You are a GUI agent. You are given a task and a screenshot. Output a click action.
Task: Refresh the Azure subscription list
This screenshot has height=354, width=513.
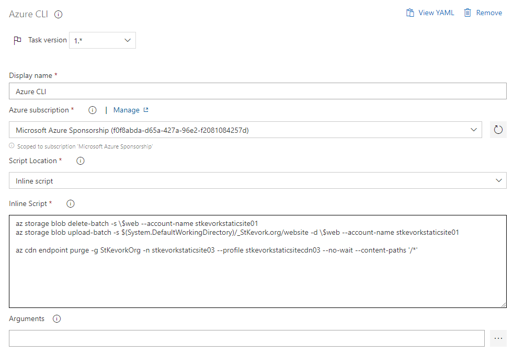click(498, 130)
